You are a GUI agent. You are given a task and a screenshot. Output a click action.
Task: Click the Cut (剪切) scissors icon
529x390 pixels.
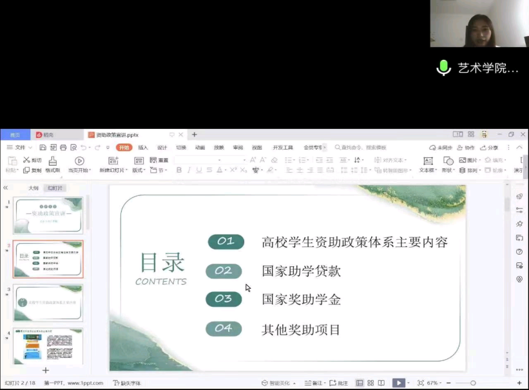[x=26, y=160]
